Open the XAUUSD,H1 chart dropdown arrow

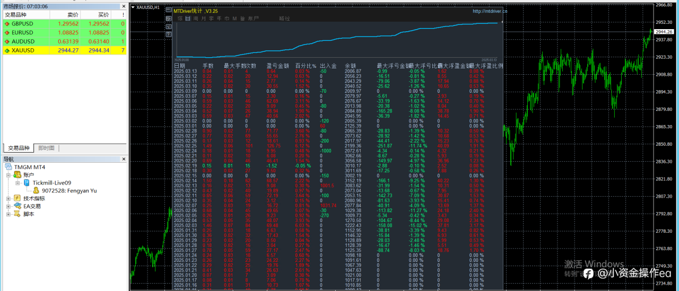[x=133, y=7]
